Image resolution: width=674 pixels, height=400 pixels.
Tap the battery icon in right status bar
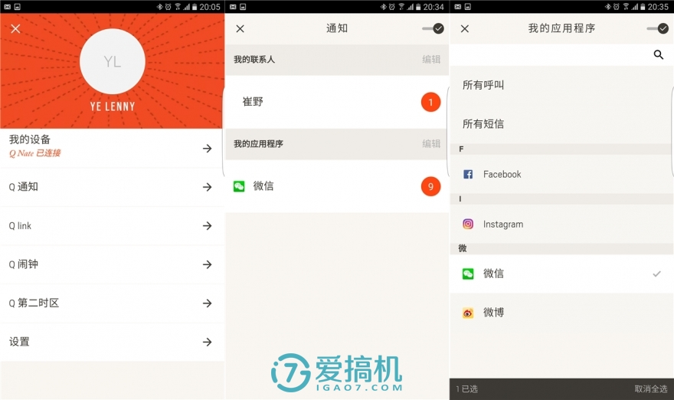click(x=643, y=7)
